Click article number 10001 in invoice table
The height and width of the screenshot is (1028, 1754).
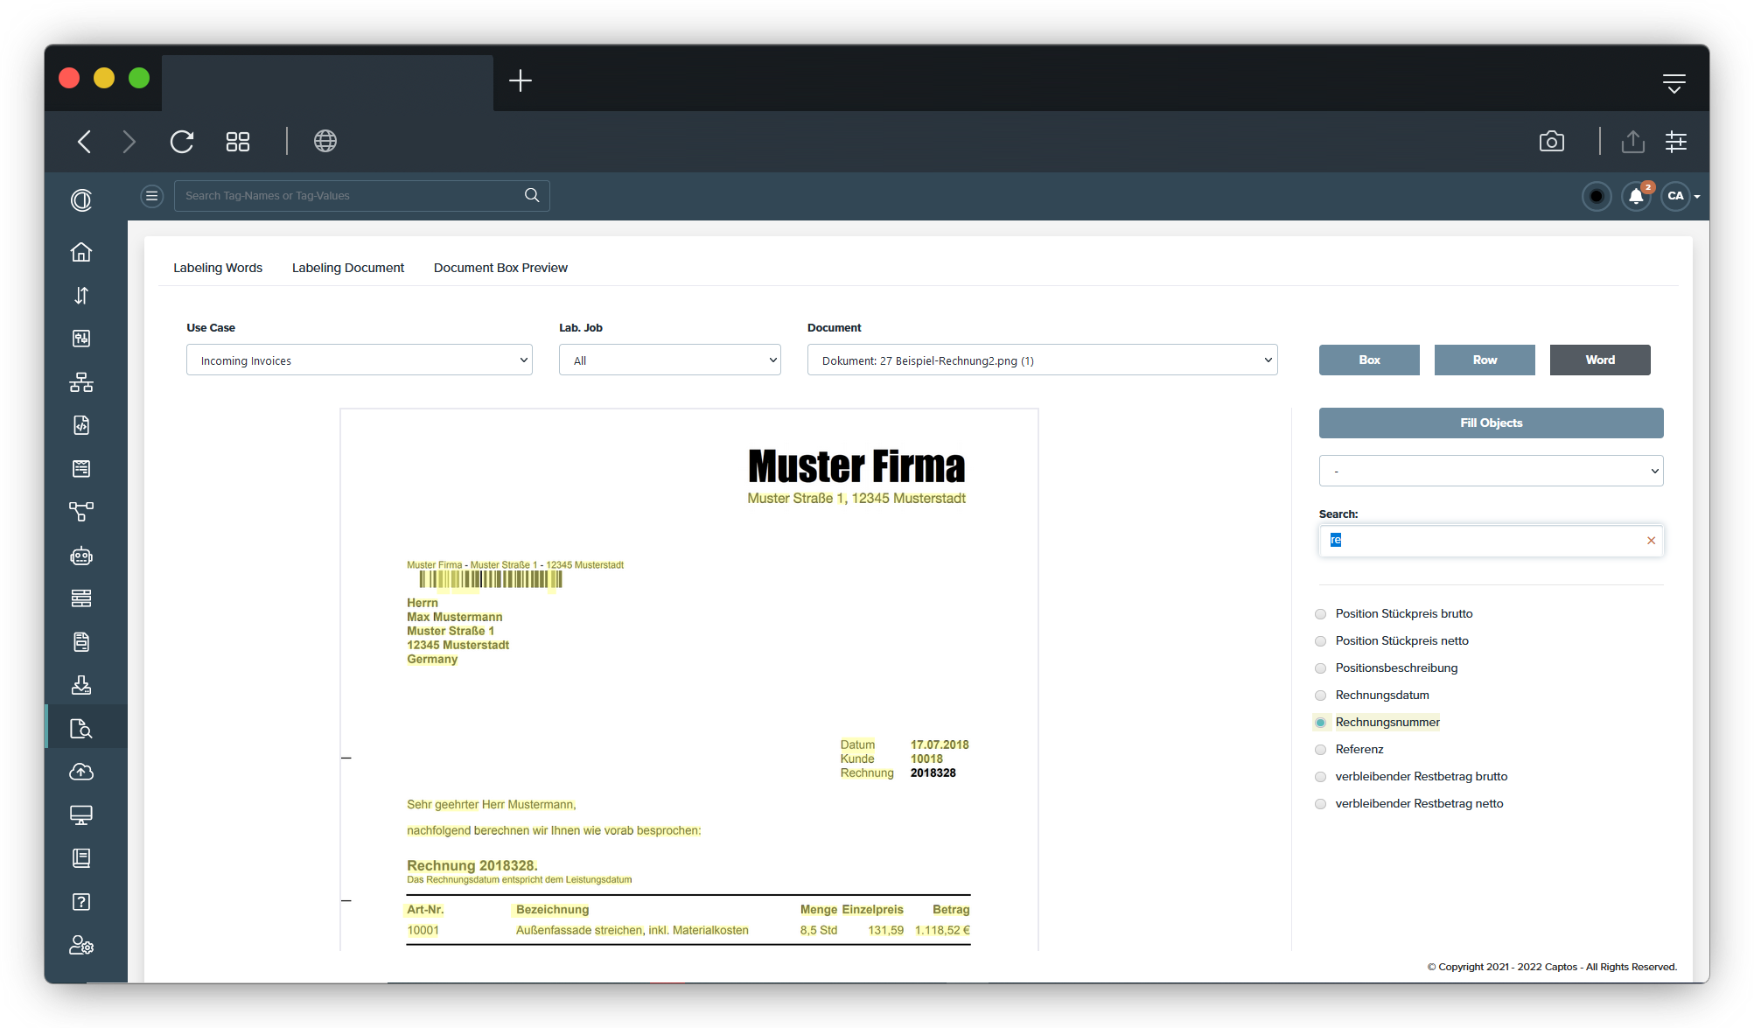point(423,930)
